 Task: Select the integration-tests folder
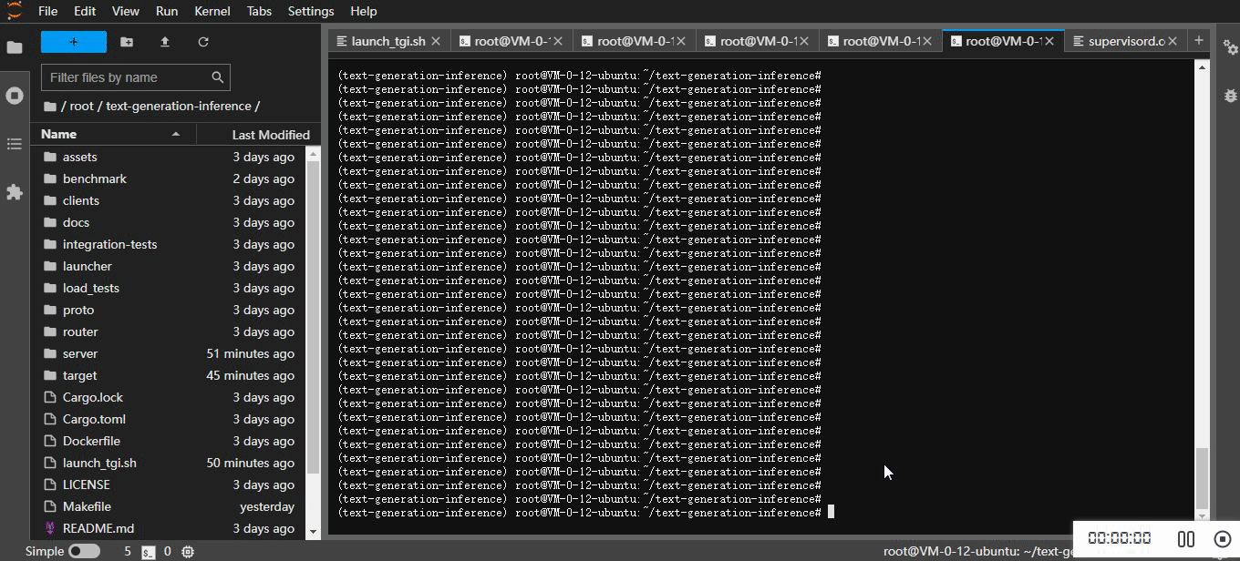click(x=168, y=244)
